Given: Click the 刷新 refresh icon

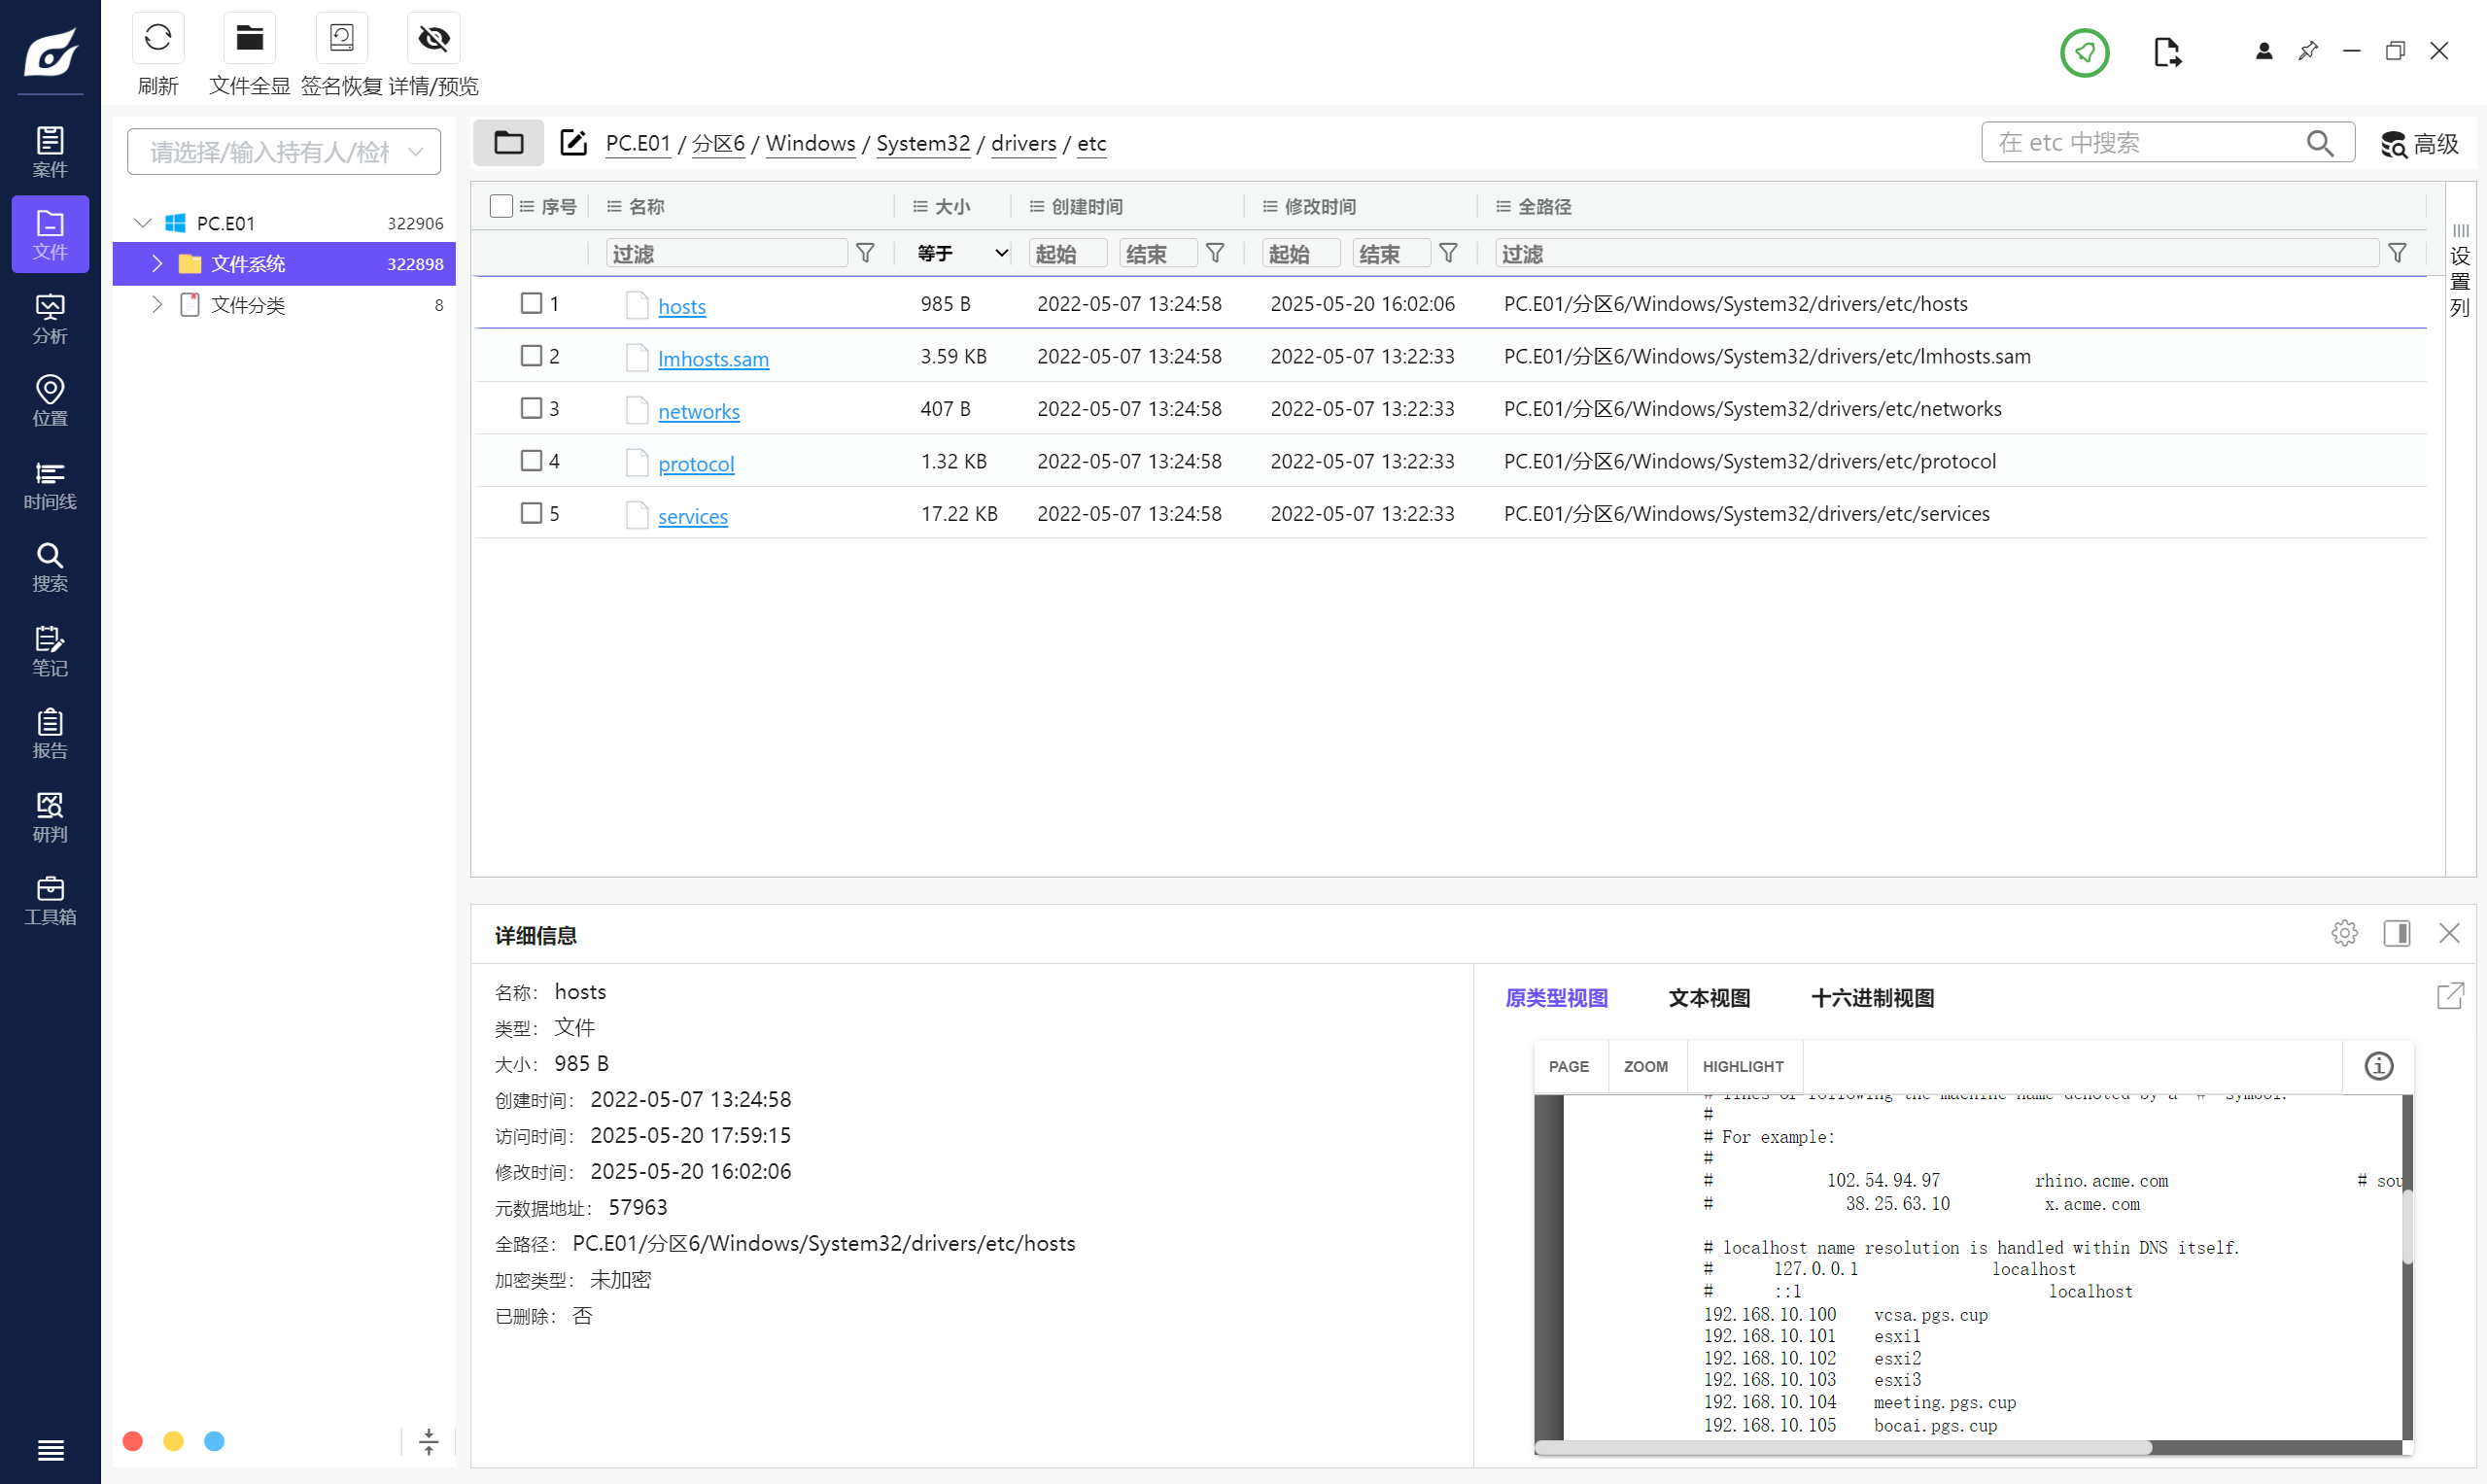Looking at the screenshot, I should [157, 39].
